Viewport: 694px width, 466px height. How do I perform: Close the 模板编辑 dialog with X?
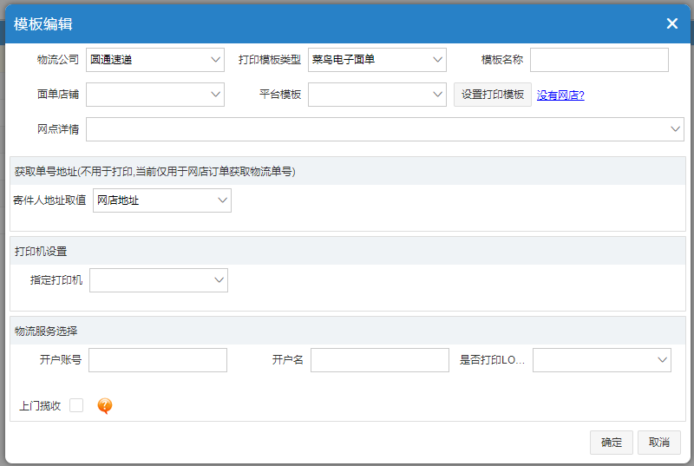click(x=671, y=23)
